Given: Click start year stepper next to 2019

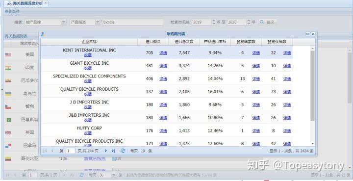Looking at the screenshot, I should (213, 22).
